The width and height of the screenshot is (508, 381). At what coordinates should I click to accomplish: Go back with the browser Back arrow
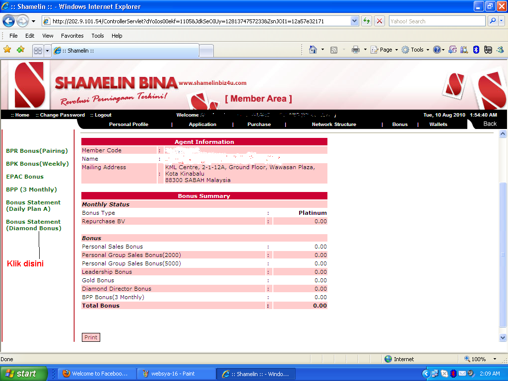(9, 21)
